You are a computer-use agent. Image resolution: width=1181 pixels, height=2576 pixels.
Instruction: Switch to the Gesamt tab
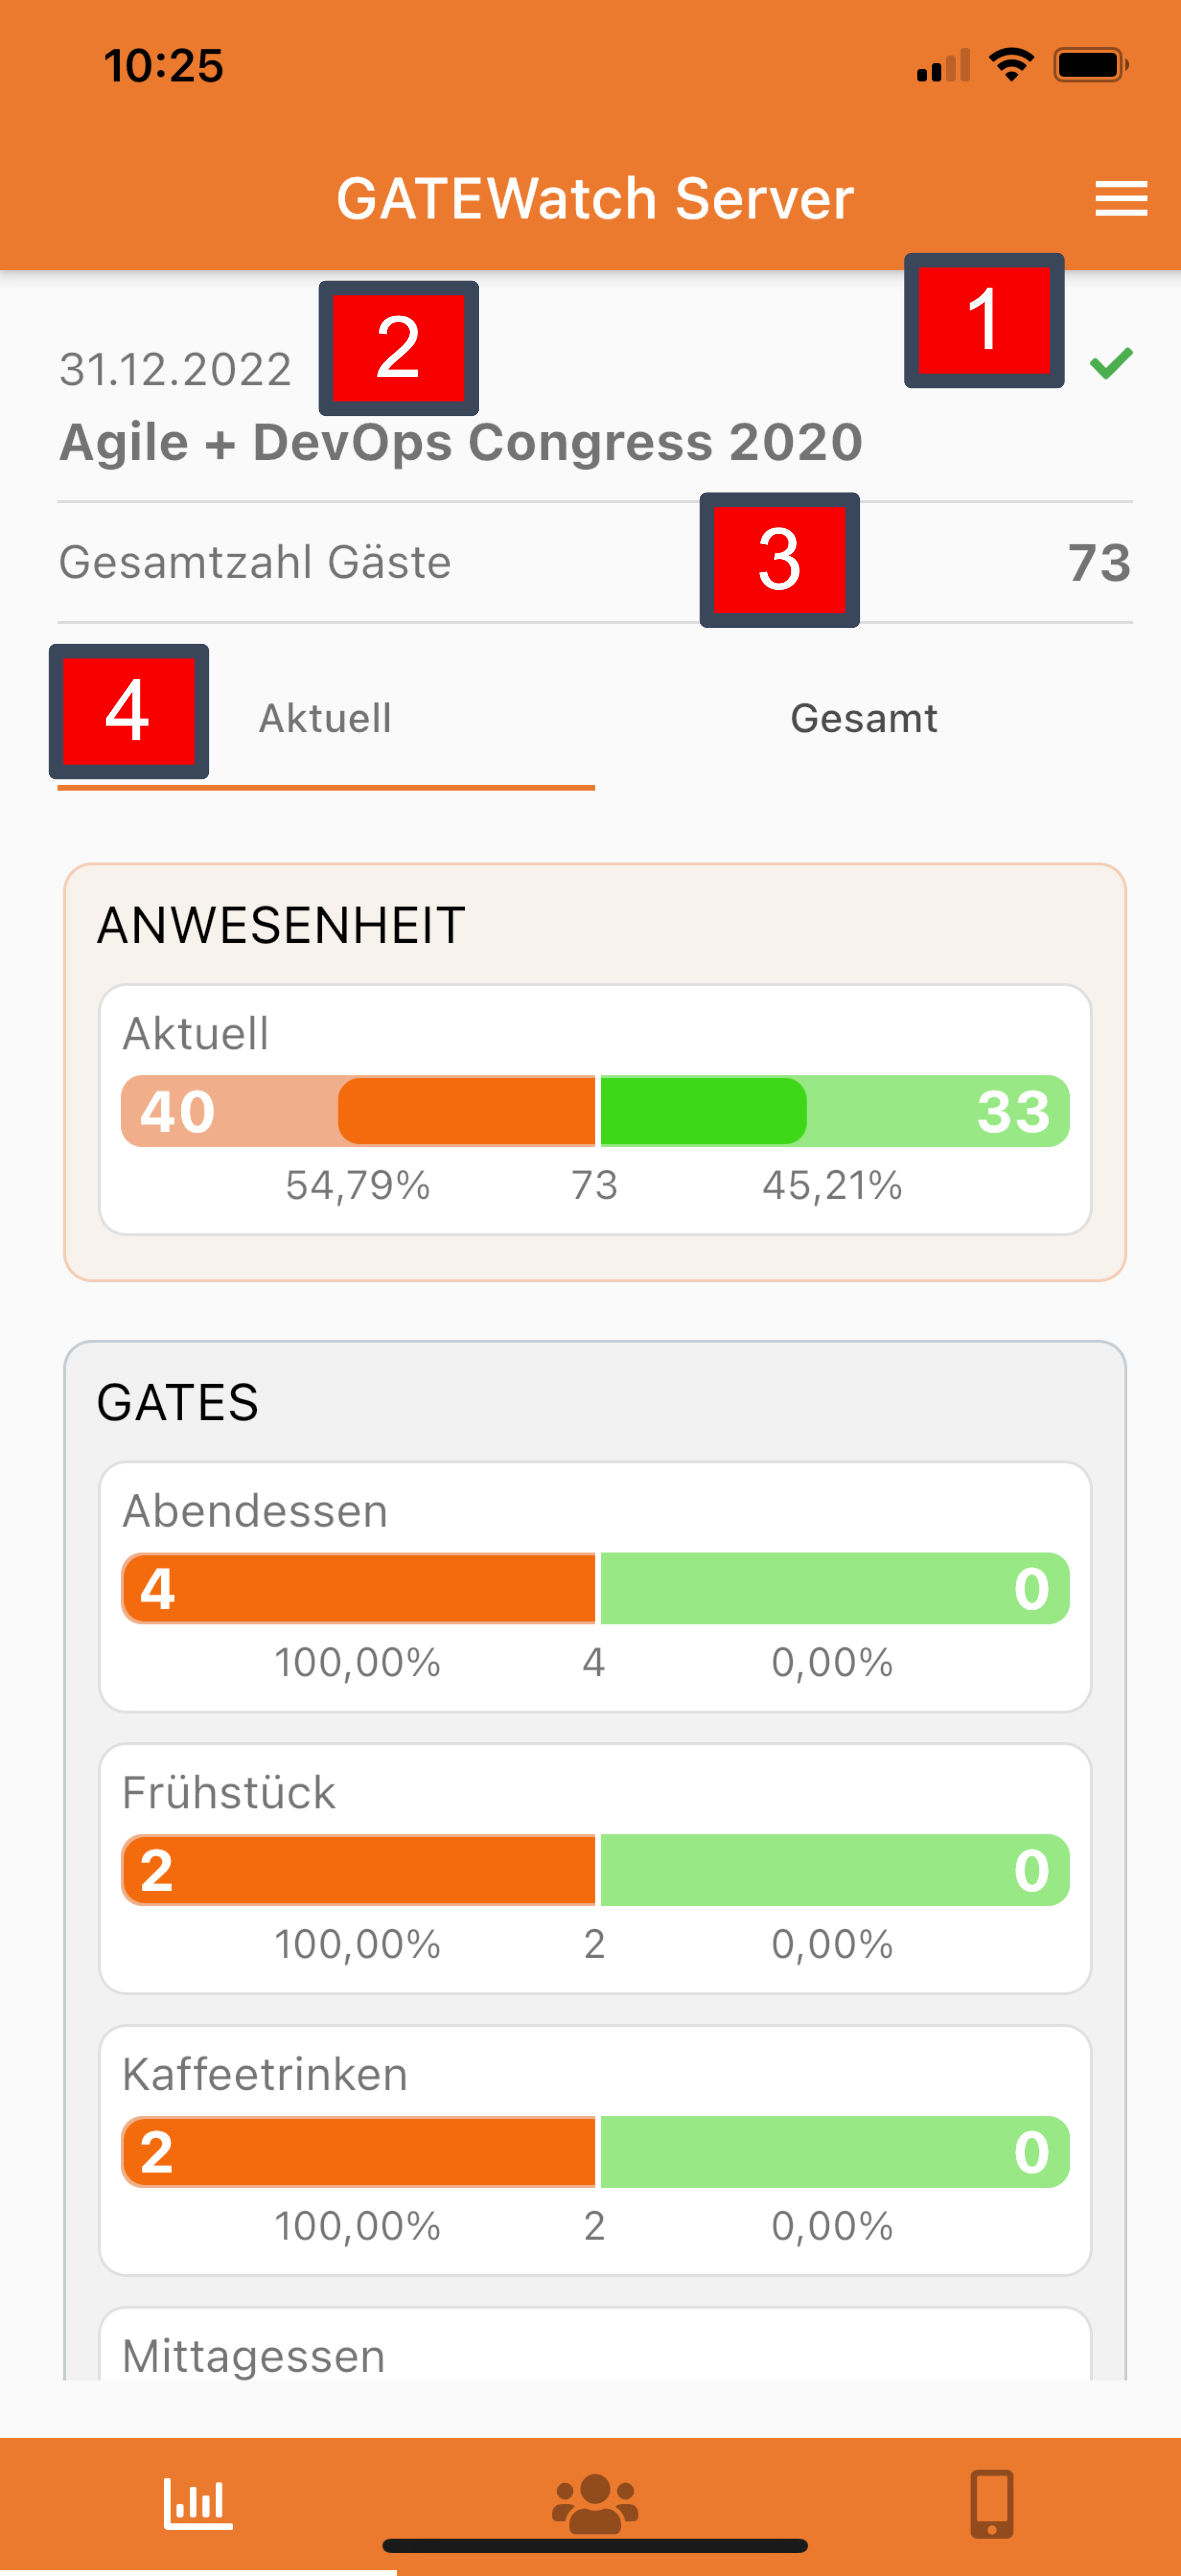(x=864, y=718)
